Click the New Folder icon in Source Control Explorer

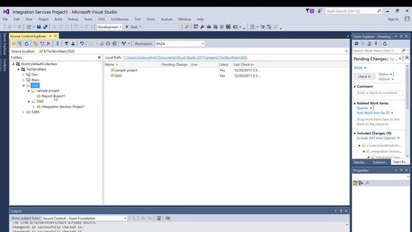[x=36, y=44]
